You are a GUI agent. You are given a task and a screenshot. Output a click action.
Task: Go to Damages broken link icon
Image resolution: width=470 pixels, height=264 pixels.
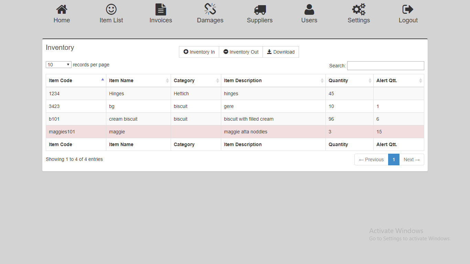pos(210,10)
